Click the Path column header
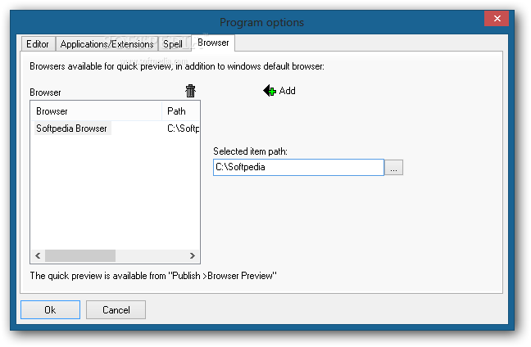The image size is (531, 347). [x=181, y=111]
